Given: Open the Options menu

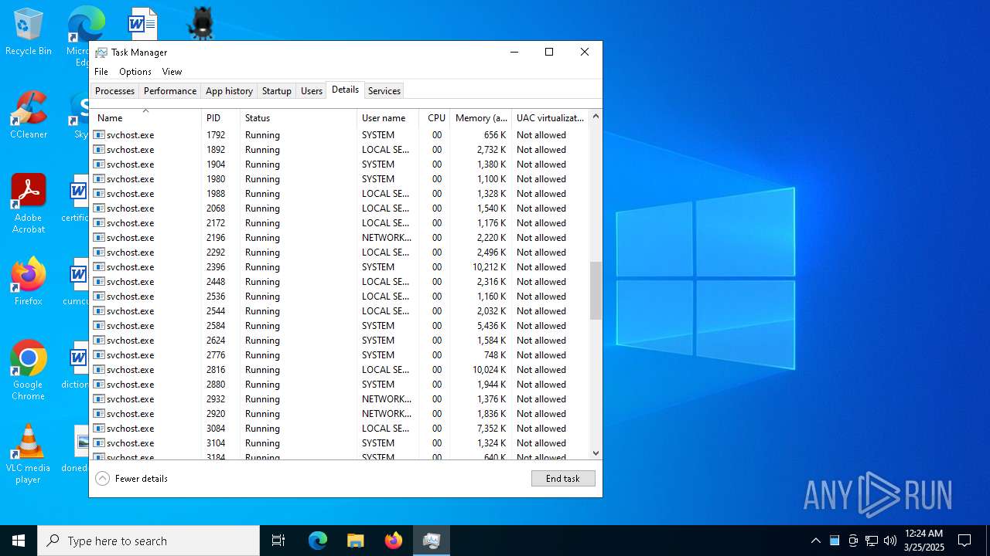Looking at the screenshot, I should (x=135, y=72).
